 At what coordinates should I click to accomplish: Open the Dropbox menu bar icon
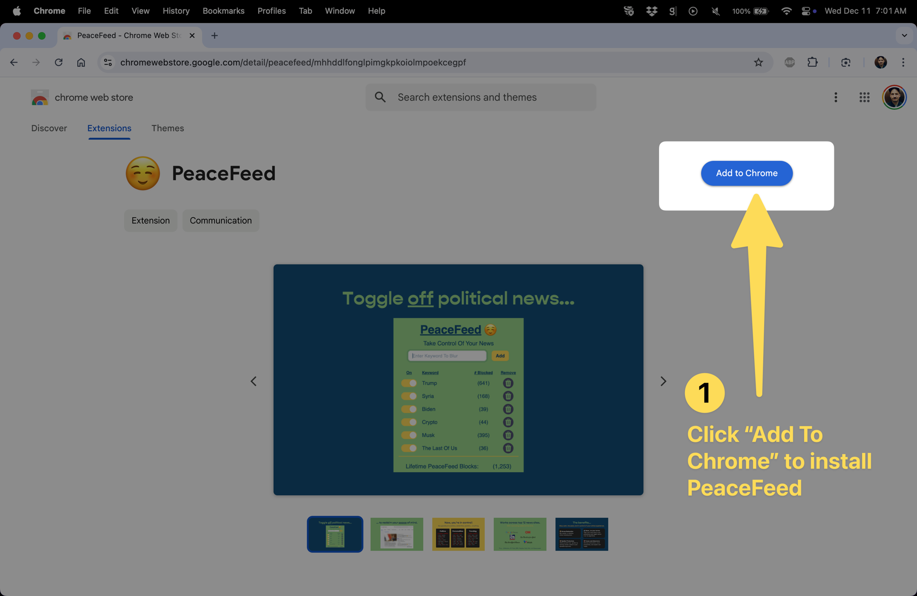(651, 11)
